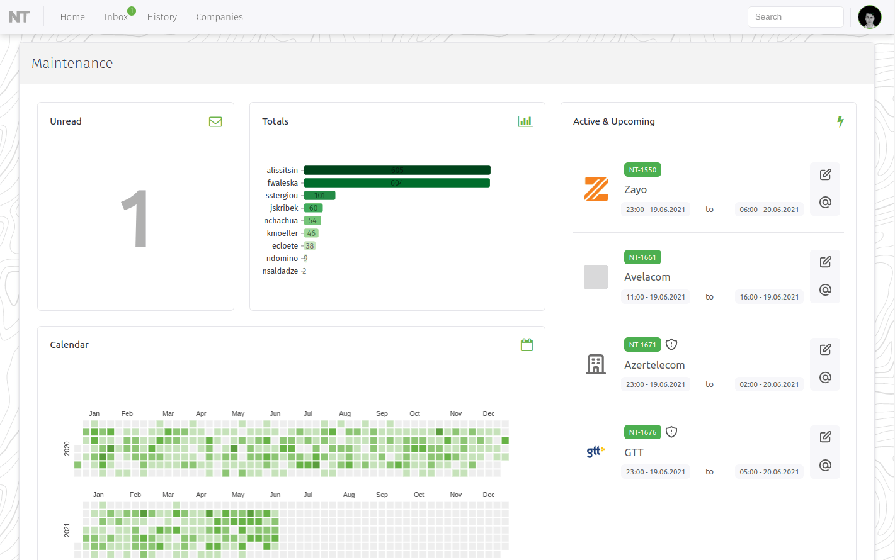
Task: Open the NT-1661 ticket badge
Action: [x=642, y=257]
